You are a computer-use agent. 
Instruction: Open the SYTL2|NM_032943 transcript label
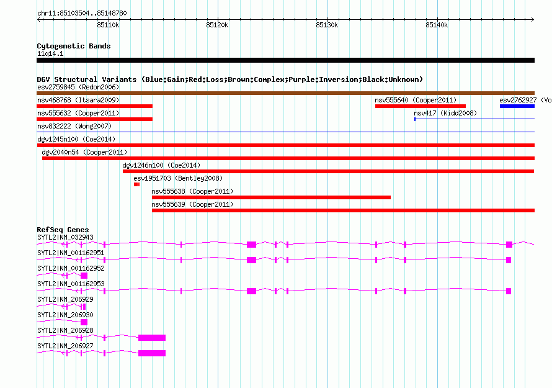66,238
